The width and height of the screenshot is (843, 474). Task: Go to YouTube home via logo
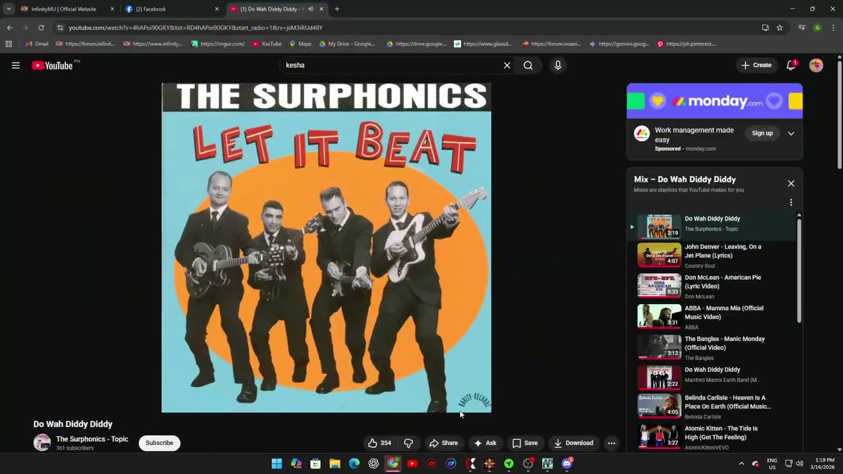(x=52, y=65)
